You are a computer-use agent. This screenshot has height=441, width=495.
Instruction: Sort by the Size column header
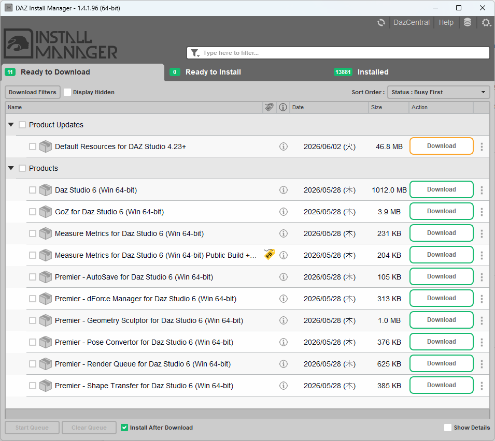tap(388, 107)
